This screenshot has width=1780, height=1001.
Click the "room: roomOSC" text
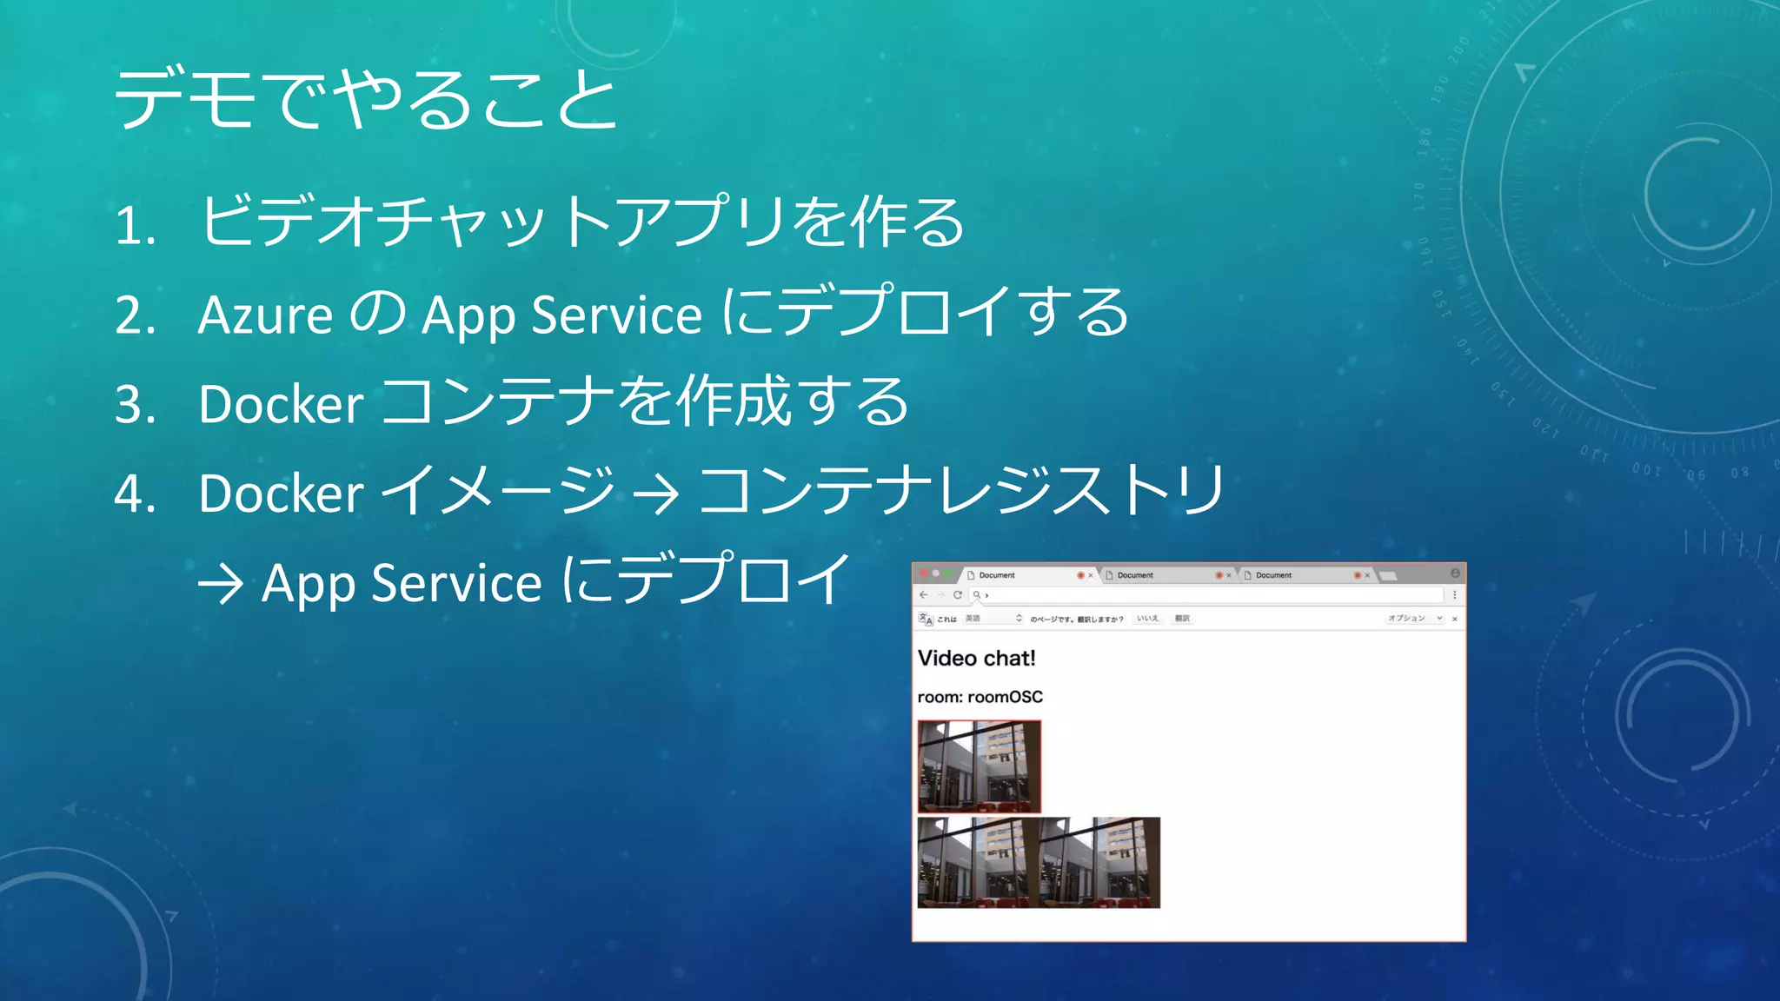coord(980,697)
